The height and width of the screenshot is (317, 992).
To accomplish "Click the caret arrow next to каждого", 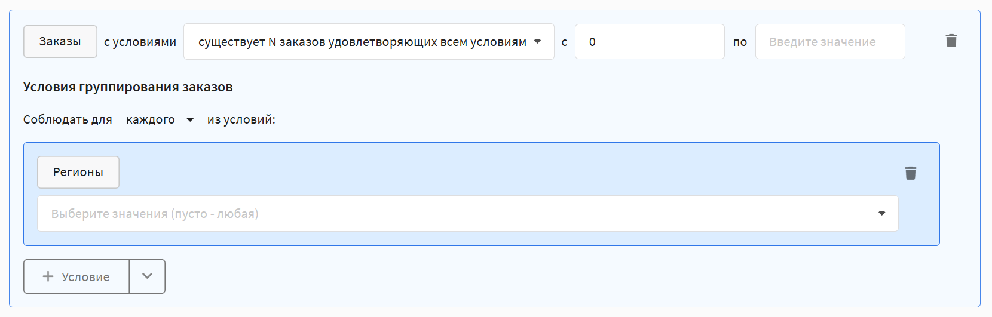I will click(190, 120).
